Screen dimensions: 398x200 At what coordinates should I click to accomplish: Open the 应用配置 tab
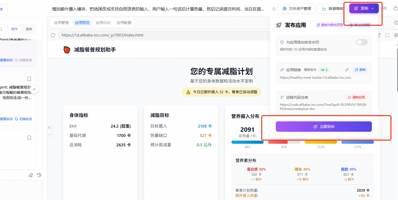coord(124,23)
